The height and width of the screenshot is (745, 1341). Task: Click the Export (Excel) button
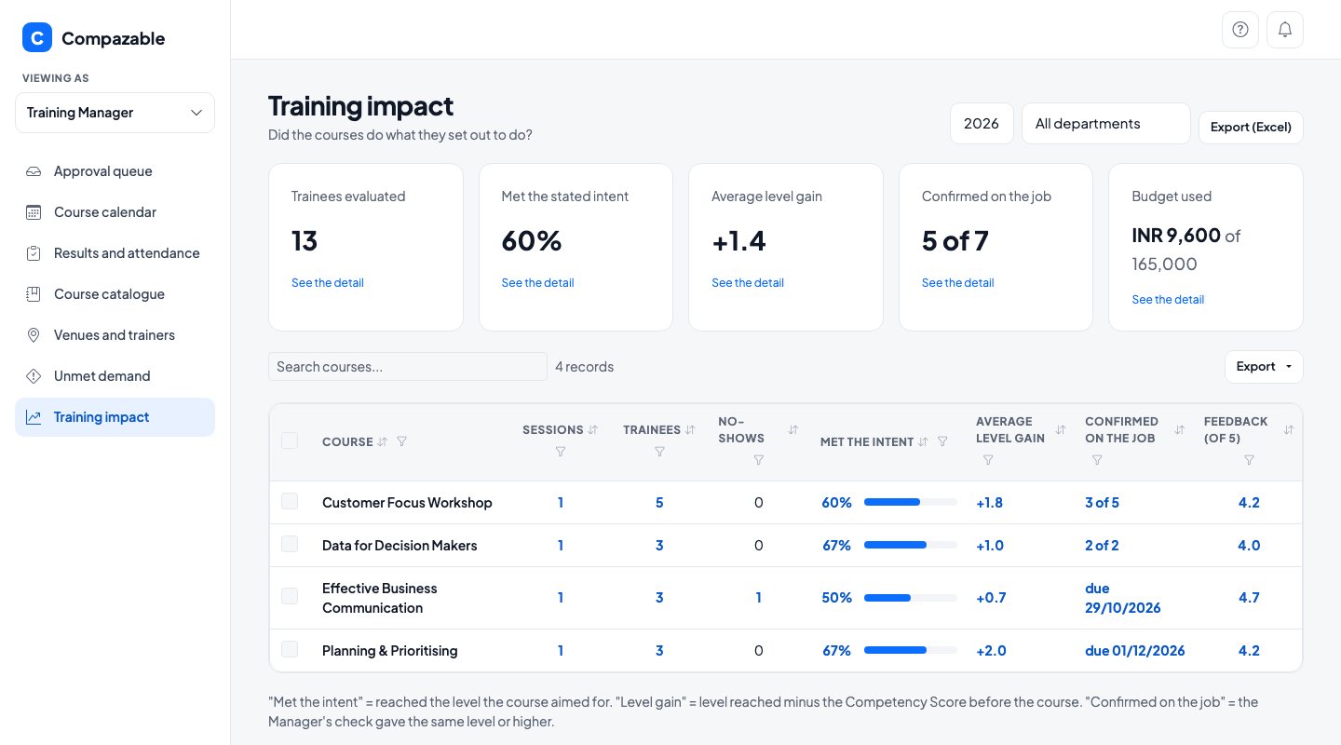tap(1251, 128)
